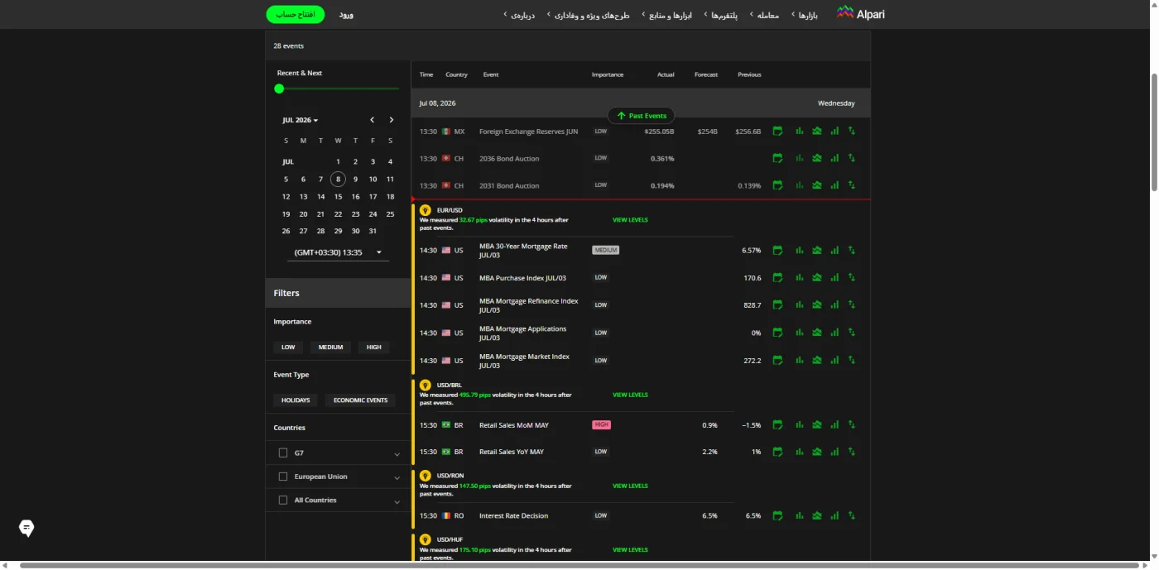
Task: Click the calendar icon for Foreign Exchange Reserves row
Action: point(777,131)
